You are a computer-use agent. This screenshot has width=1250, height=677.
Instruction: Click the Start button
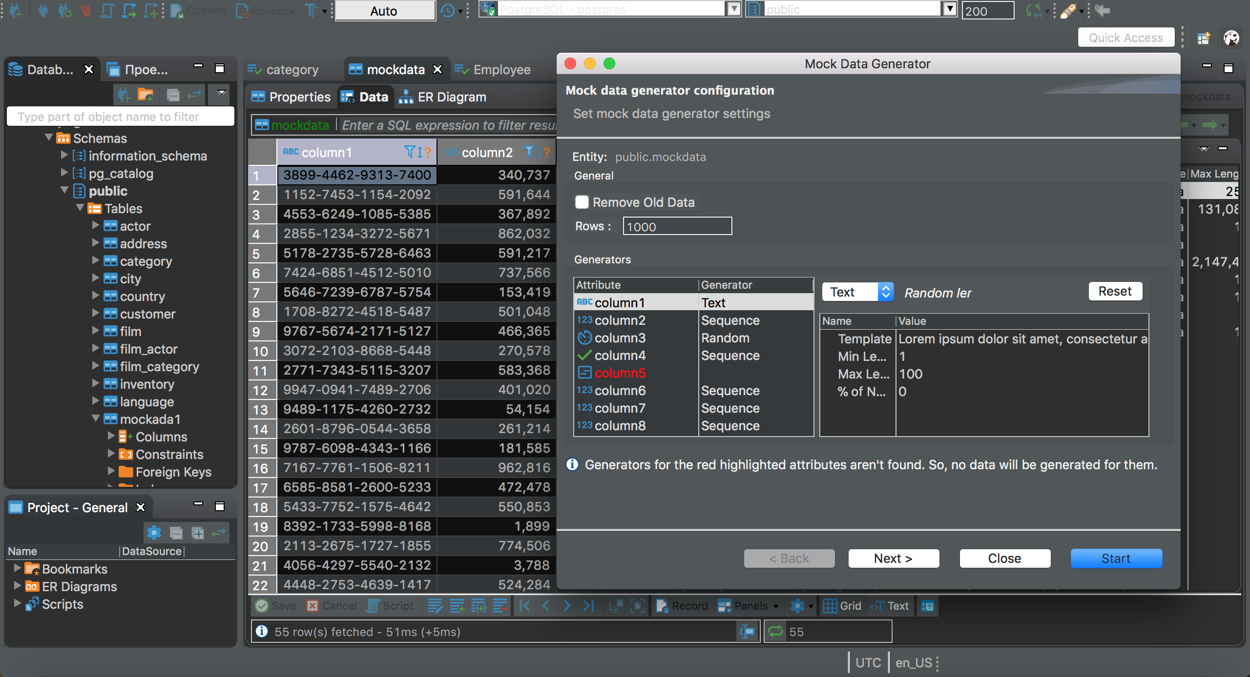[x=1116, y=558]
